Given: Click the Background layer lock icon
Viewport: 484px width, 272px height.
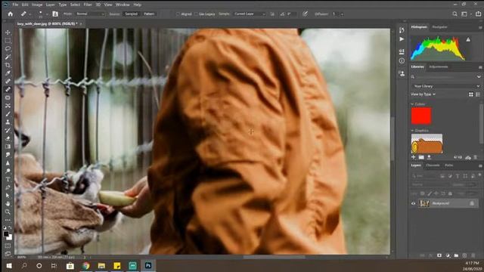Looking at the screenshot, I should point(472,203).
